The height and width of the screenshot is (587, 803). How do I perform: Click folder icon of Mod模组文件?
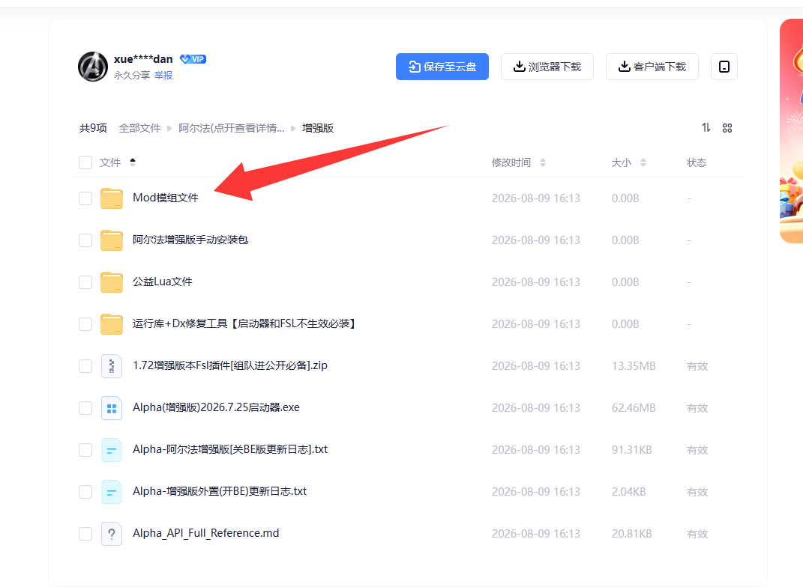tap(112, 198)
